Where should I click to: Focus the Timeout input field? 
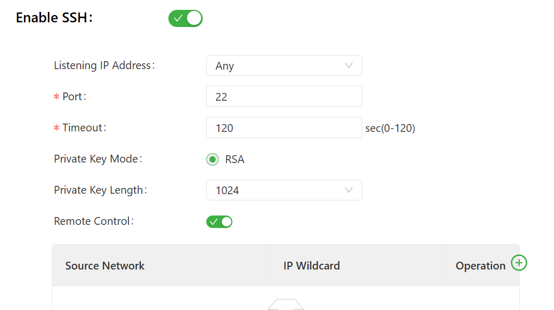point(284,128)
